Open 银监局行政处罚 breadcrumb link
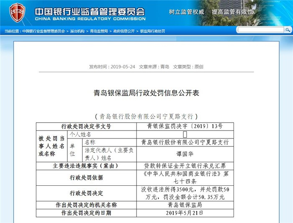The height and width of the screenshot is (223, 293). 152,31
